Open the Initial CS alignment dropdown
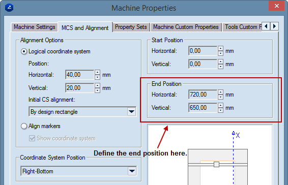The height and width of the screenshot is (185, 288). point(131,112)
